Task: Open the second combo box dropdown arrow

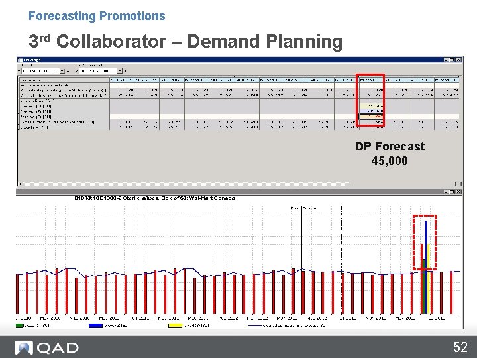Action: tap(120, 71)
